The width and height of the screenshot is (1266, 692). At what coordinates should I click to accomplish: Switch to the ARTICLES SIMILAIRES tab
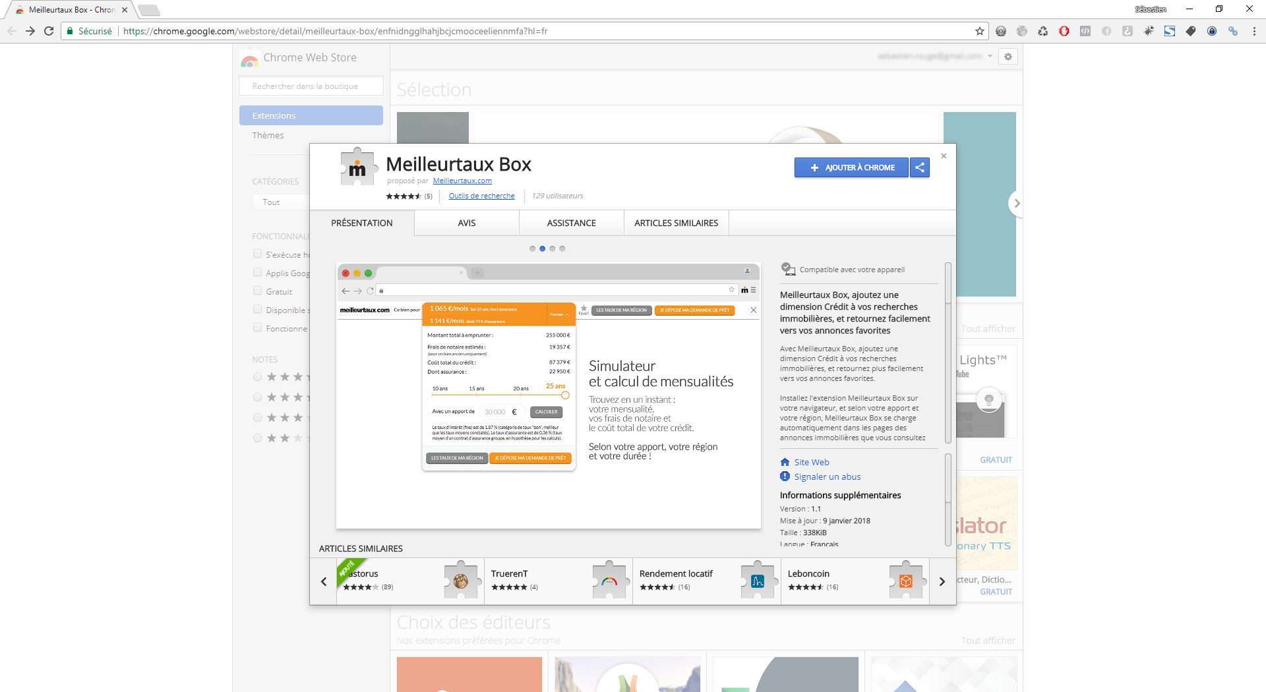tap(677, 223)
